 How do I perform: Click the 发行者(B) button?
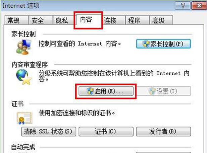point(163,132)
